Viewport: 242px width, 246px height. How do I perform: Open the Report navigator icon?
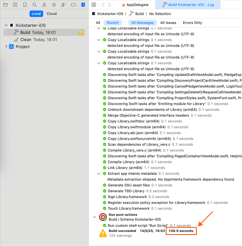[x=83, y=5]
